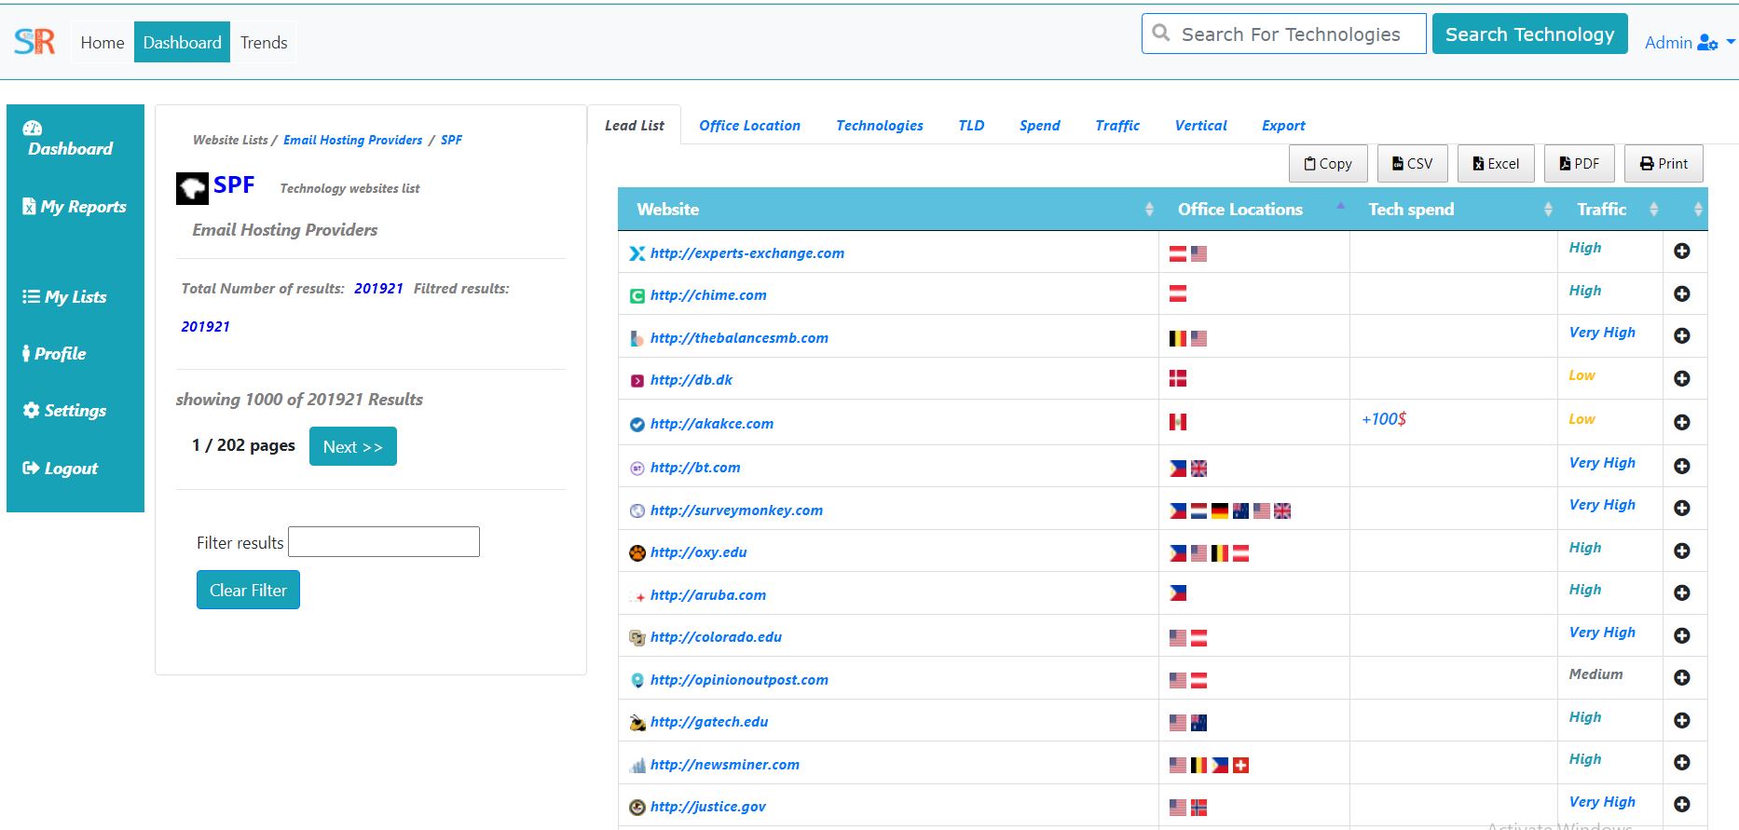The height and width of the screenshot is (830, 1739).
Task: Open the opinionoutpost.com website link
Action: click(739, 680)
